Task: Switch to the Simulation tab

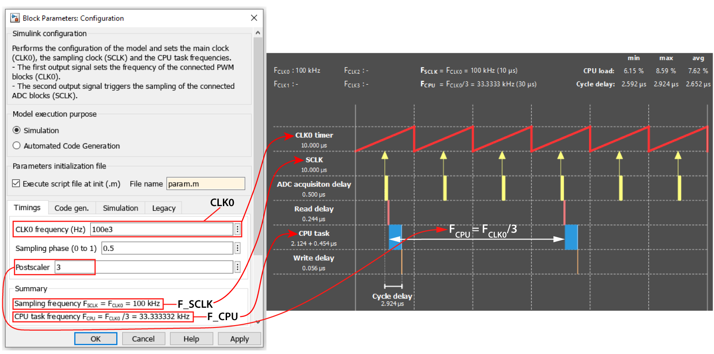Action: [120, 208]
